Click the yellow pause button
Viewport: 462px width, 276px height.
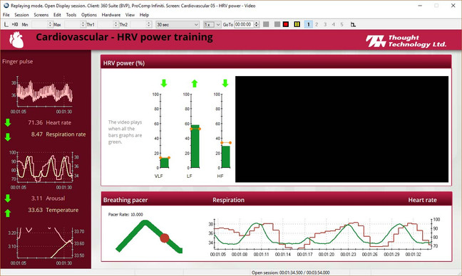[x=297, y=24]
